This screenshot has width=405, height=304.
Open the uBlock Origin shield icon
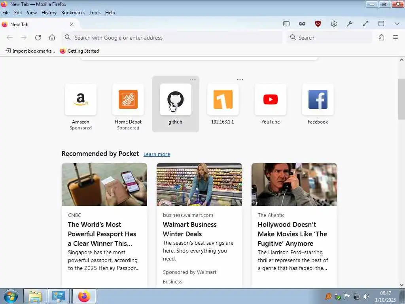coord(318,24)
